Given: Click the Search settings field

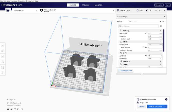Looking at the screenshot, I should click(x=139, y=26).
